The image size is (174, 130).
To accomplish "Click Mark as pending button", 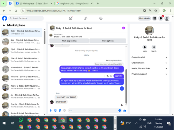I will 69,41.
